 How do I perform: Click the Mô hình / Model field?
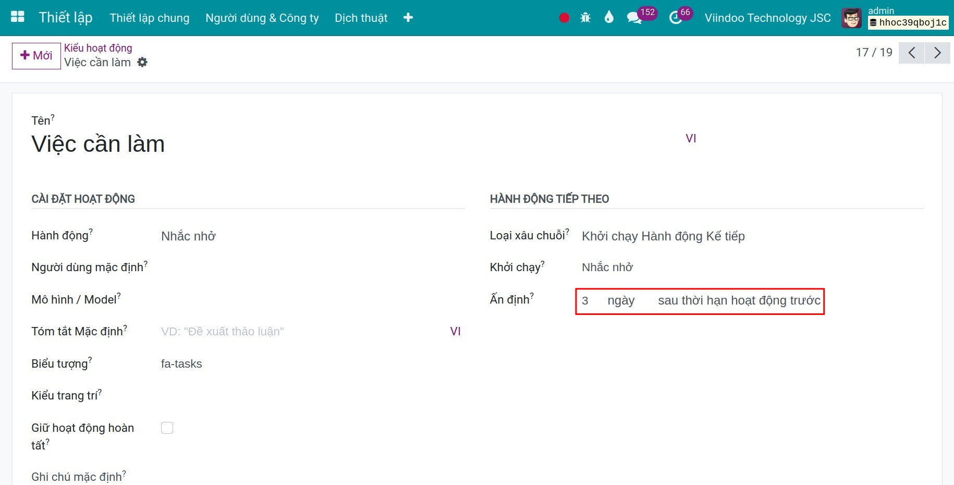313,299
